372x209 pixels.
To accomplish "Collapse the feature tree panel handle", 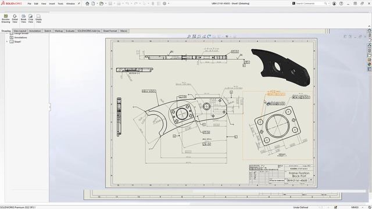I will 49,107.
